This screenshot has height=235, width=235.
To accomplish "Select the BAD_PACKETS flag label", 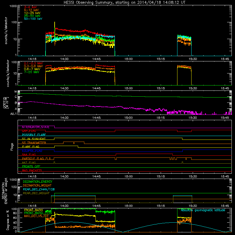I will pos(32,170).
